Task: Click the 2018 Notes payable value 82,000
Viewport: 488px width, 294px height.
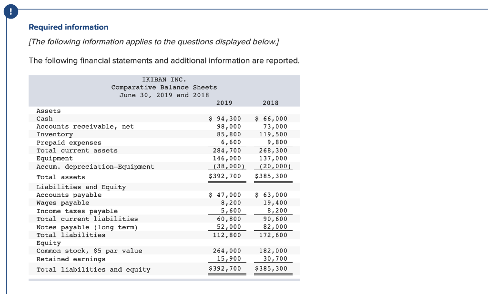Action: (275, 227)
